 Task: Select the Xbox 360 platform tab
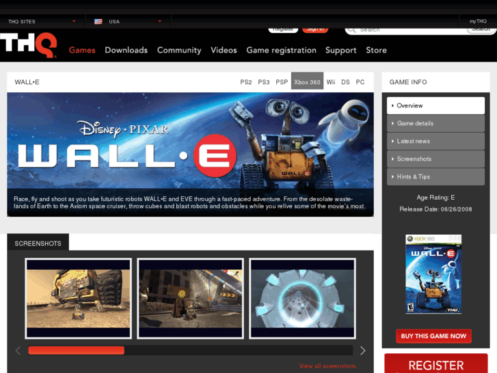[x=307, y=81]
